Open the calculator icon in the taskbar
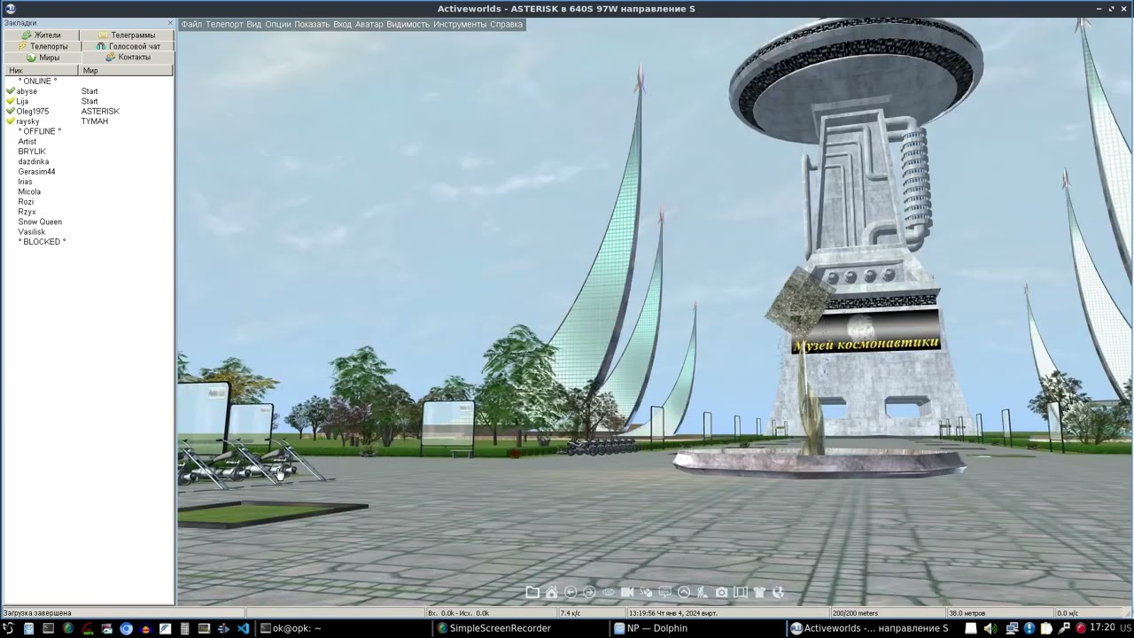Screen dimensions: 1134x638 tap(184, 628)
